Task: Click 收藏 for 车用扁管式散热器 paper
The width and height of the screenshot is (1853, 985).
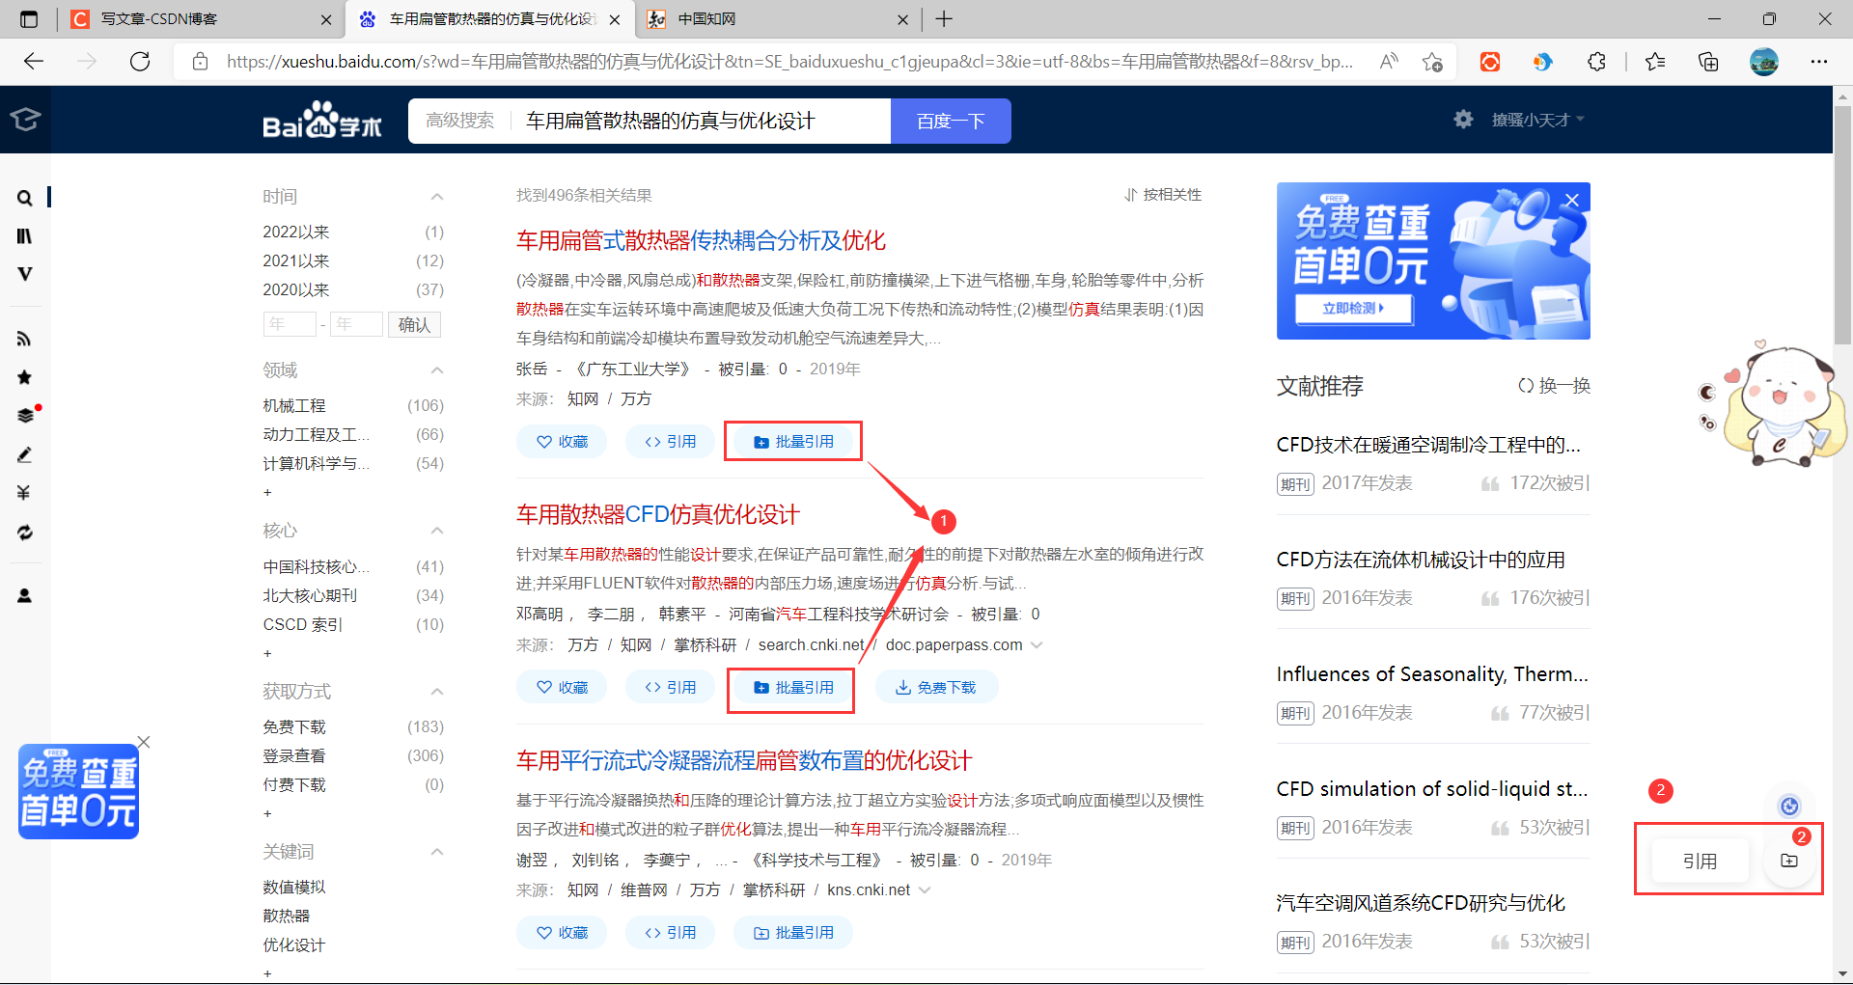Action: point(562,442)
